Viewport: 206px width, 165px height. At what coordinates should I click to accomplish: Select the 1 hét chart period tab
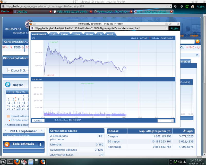[53, 34]
